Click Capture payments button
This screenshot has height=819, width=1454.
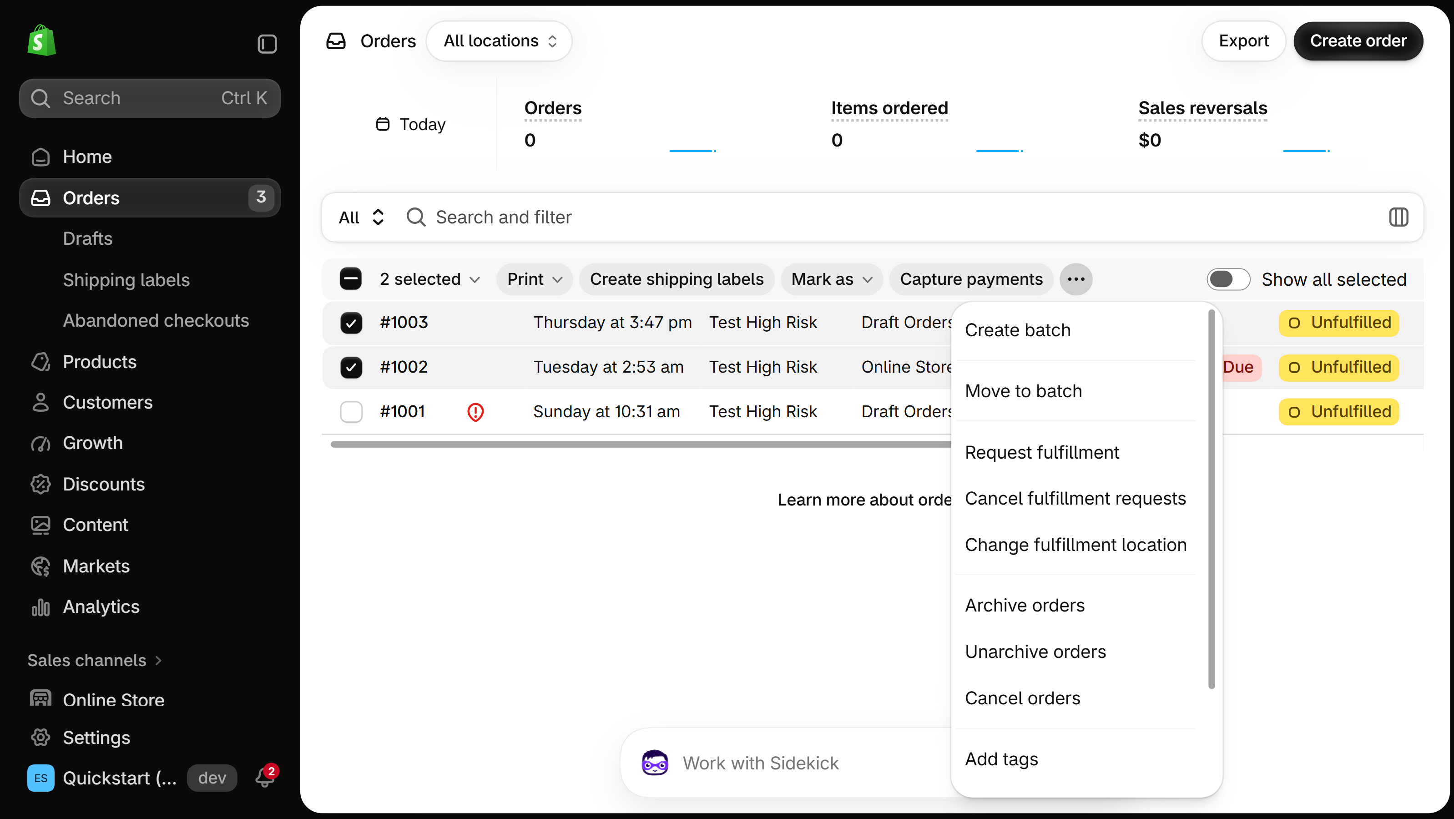pyautogui.click(x=971, y=279)
